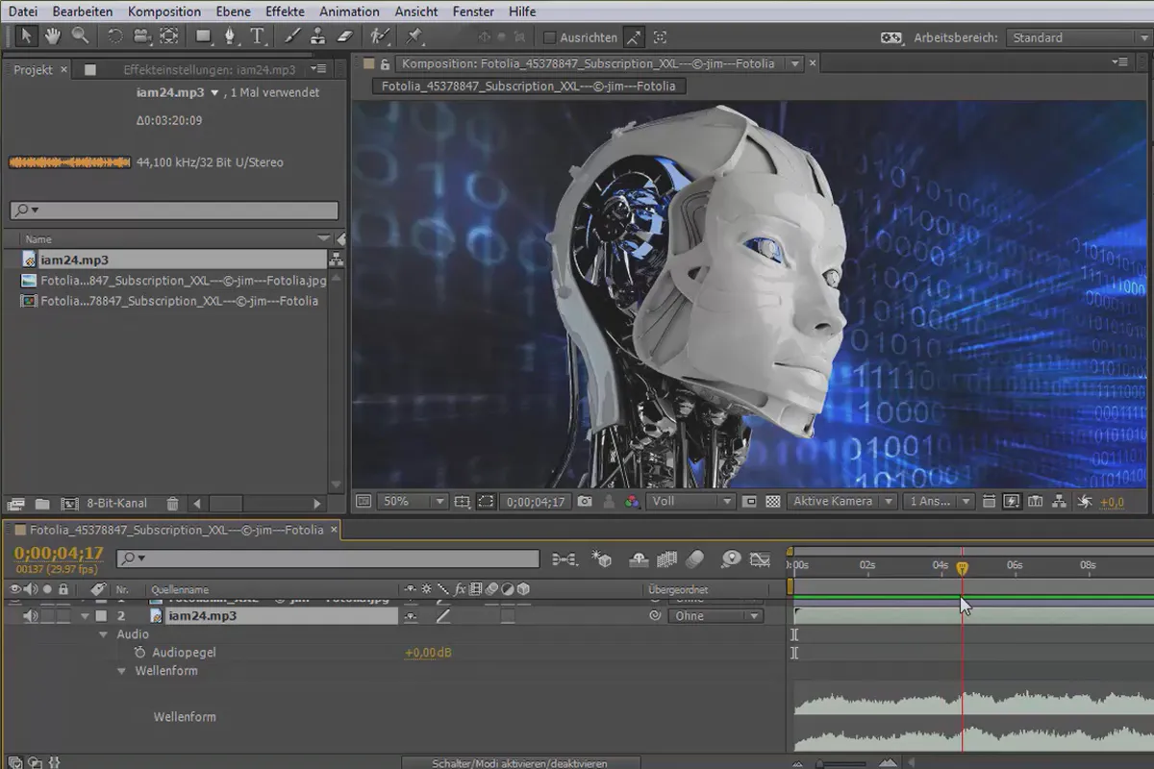Open the comp flowchart icon in viewer
Screen dimensions: 1154x769
click(x=1059, y=501)
